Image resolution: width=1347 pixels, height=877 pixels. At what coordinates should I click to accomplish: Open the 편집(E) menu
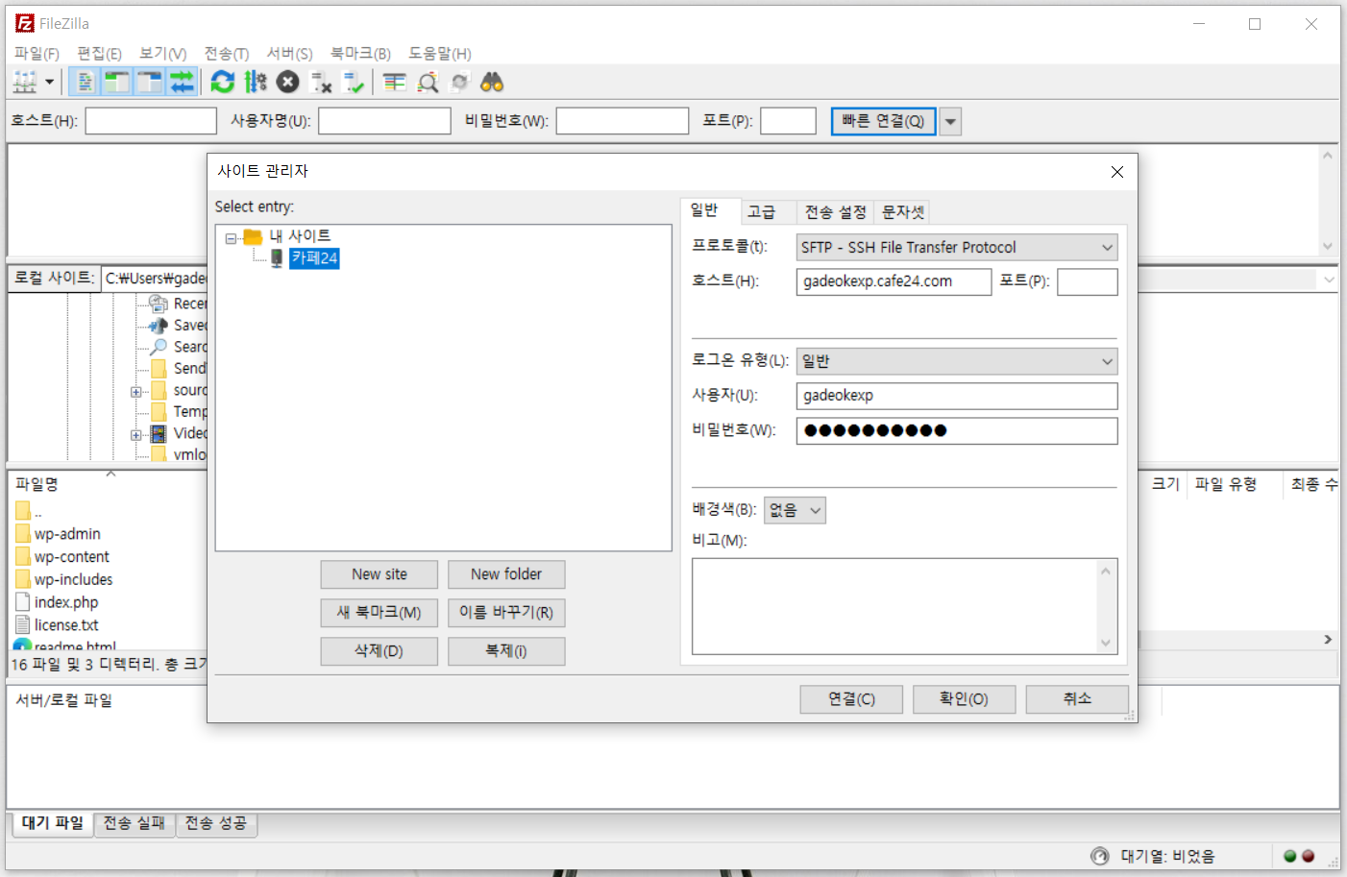click(99, 54)
